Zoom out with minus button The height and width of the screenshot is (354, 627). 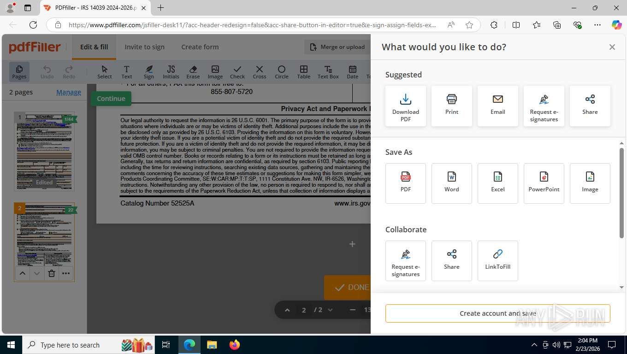353,310
